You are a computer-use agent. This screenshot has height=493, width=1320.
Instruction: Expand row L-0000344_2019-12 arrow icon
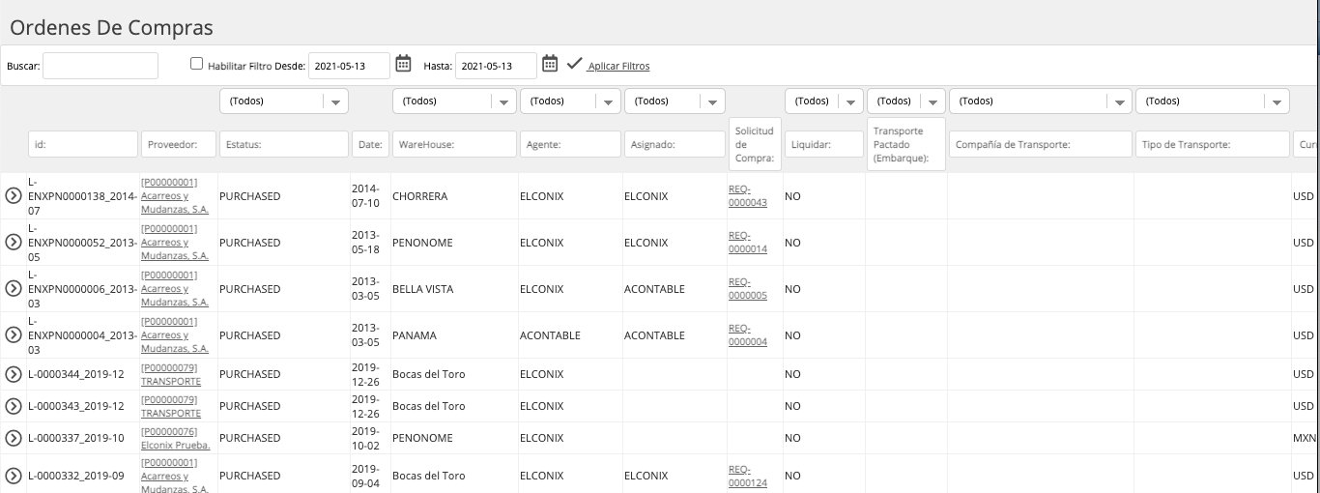pos(14,374)
